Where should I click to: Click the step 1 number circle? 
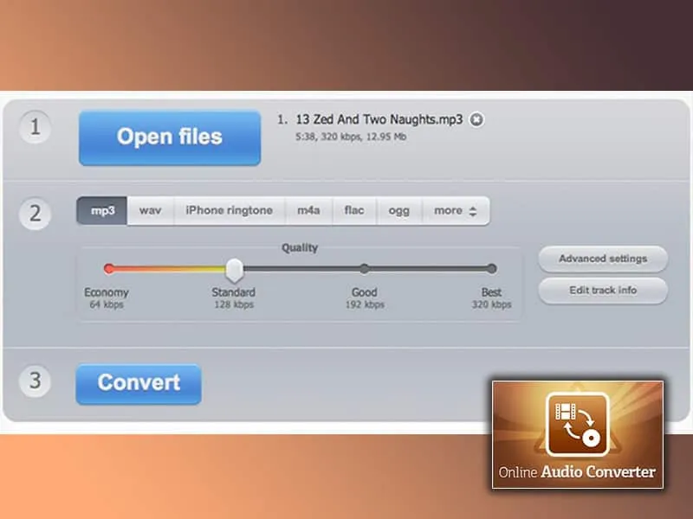pos(36,128)
